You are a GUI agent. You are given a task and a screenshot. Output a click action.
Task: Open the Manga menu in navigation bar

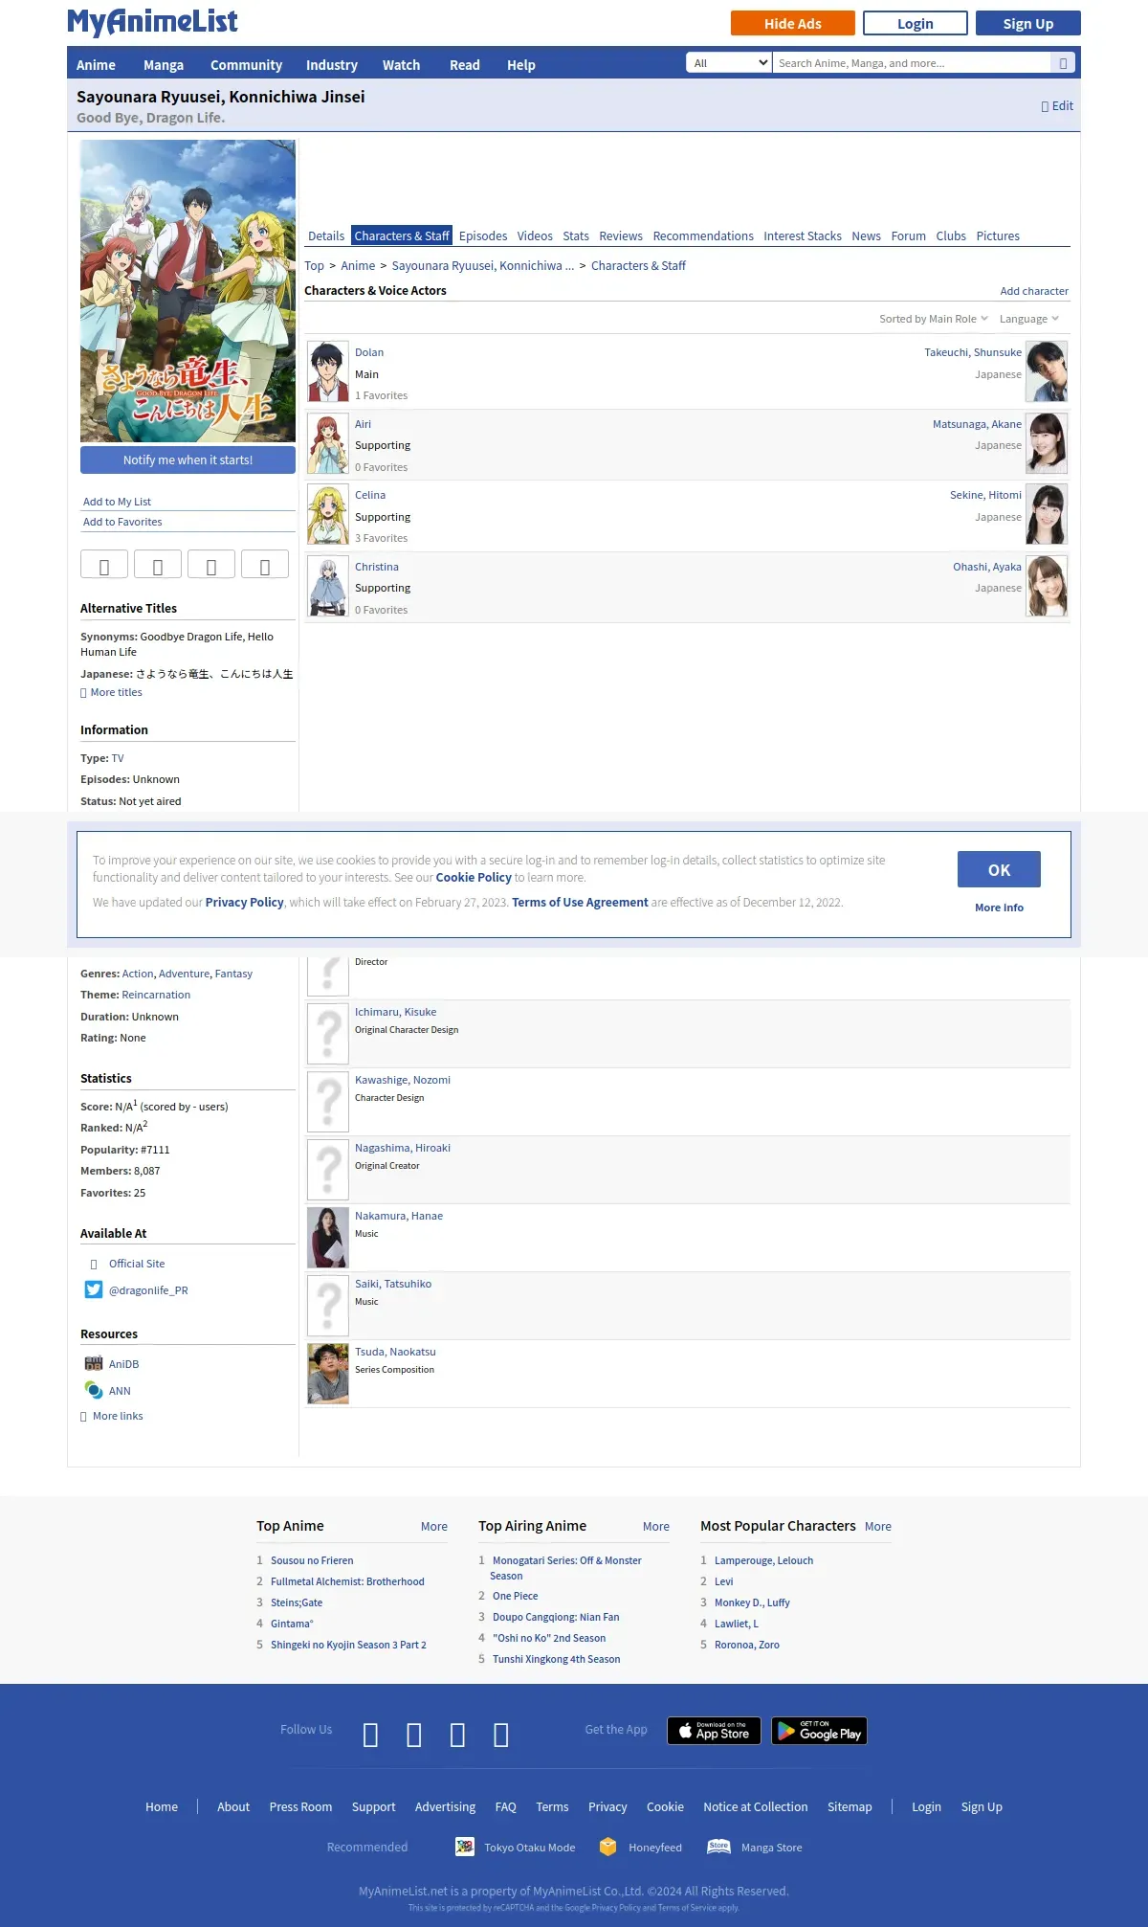point(164,65)
